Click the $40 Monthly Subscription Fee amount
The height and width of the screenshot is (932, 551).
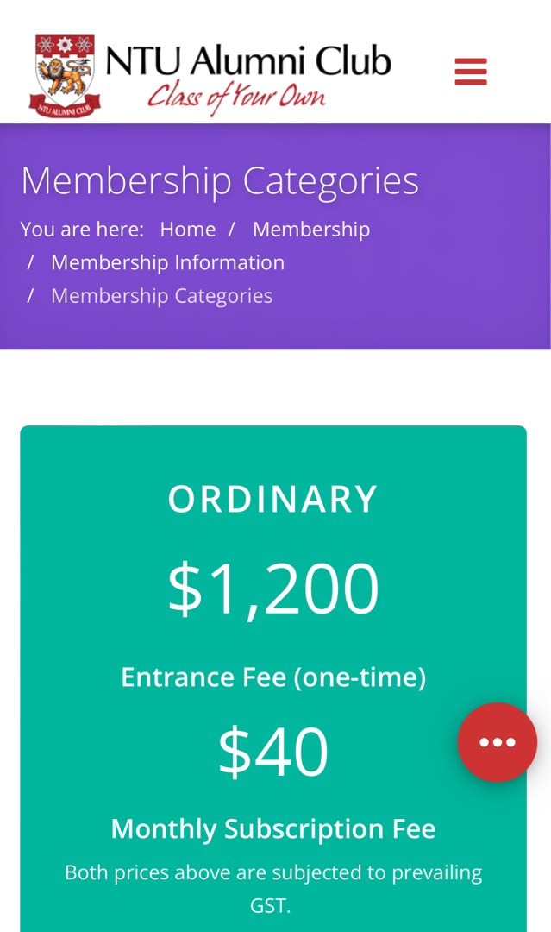point(273,749)
